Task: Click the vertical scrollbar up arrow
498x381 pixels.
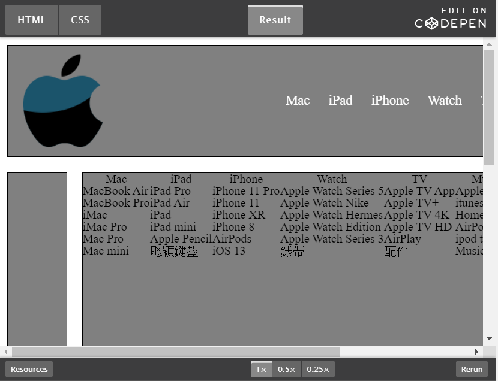Action: point(489,44)
